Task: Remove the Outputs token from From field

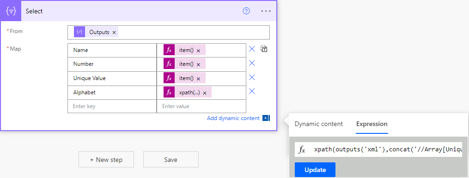Action: [x=114, y=33]
